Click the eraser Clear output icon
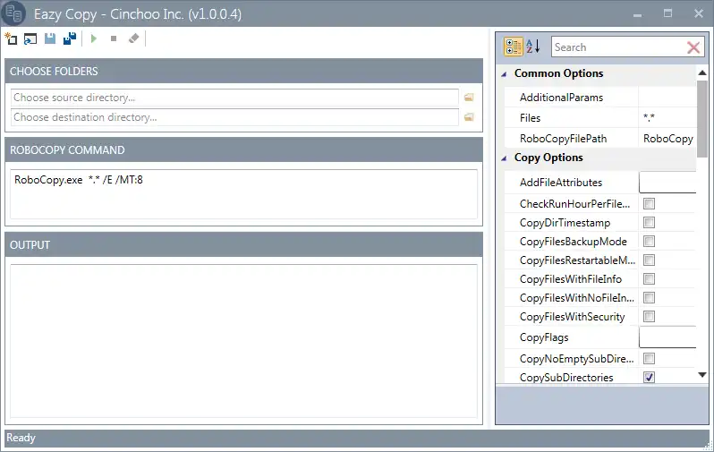 click(x=133, y=38)
